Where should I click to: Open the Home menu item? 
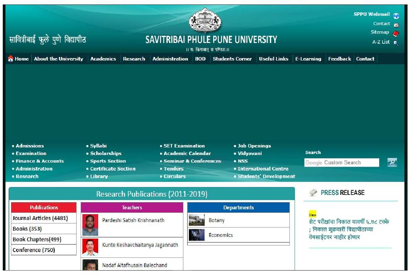click(22, 59)
